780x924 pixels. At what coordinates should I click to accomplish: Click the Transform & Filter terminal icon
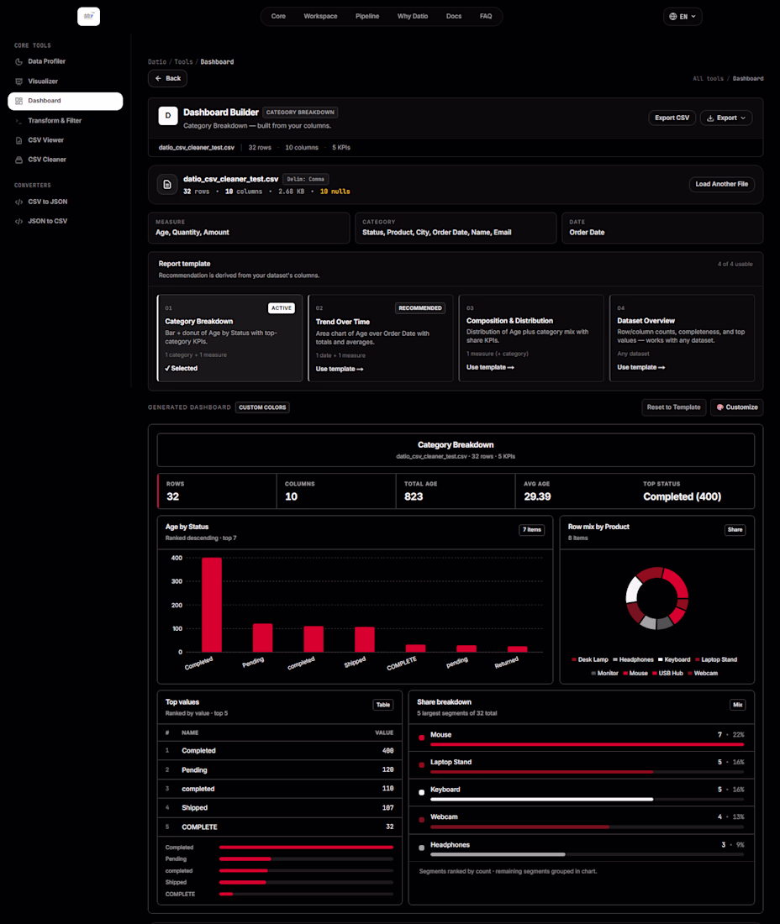tap(18, 121)
